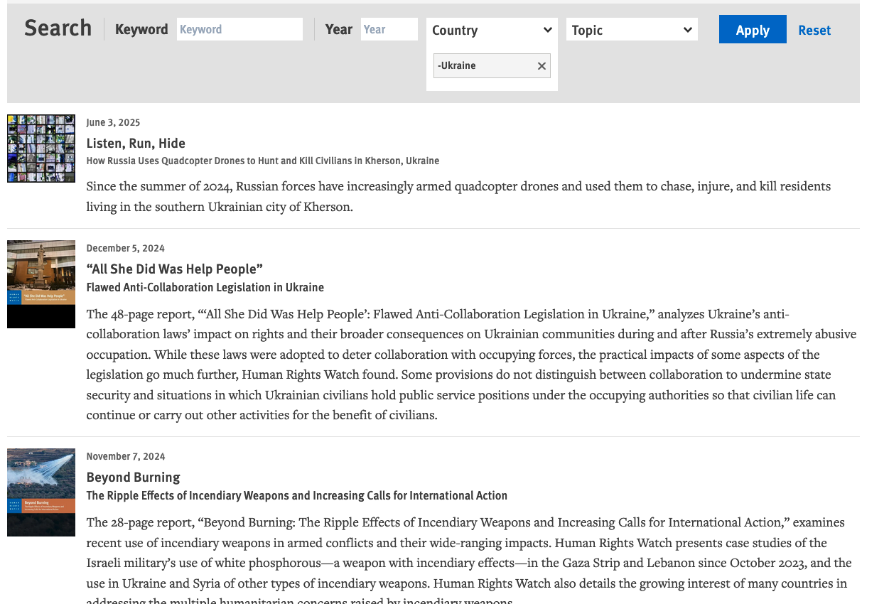Expand the Topic dropdown
The image size is (889, 604).
pos(631,30)
